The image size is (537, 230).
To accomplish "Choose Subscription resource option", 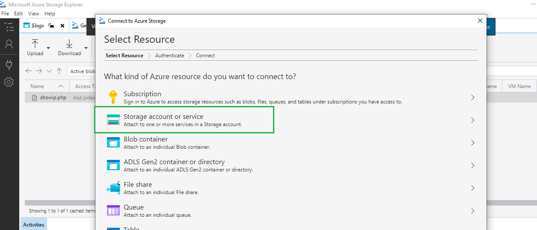I will pos(291,97).
